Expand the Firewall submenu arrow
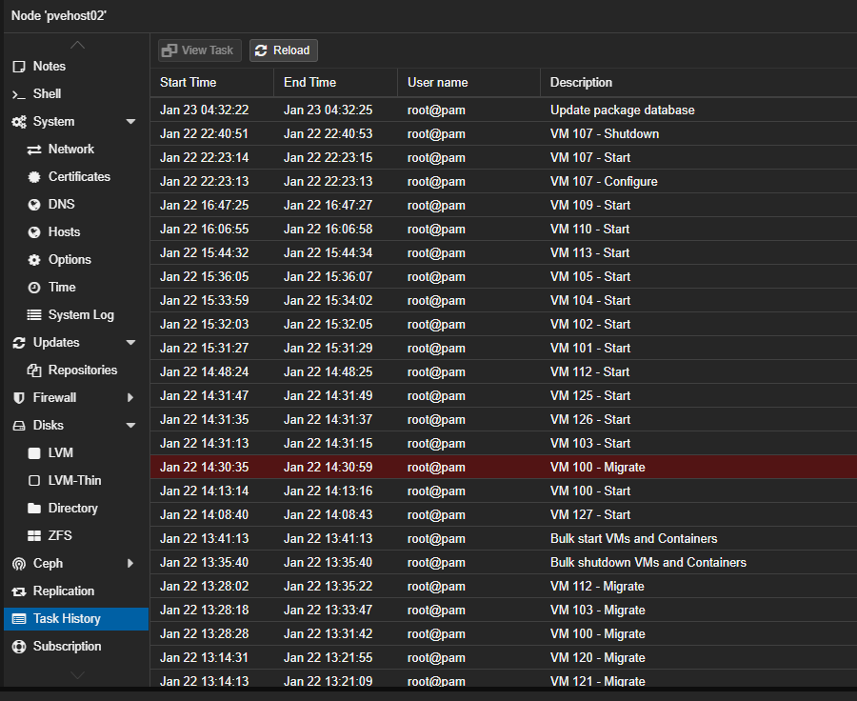 pyautogui.click(x=130, y=398)
